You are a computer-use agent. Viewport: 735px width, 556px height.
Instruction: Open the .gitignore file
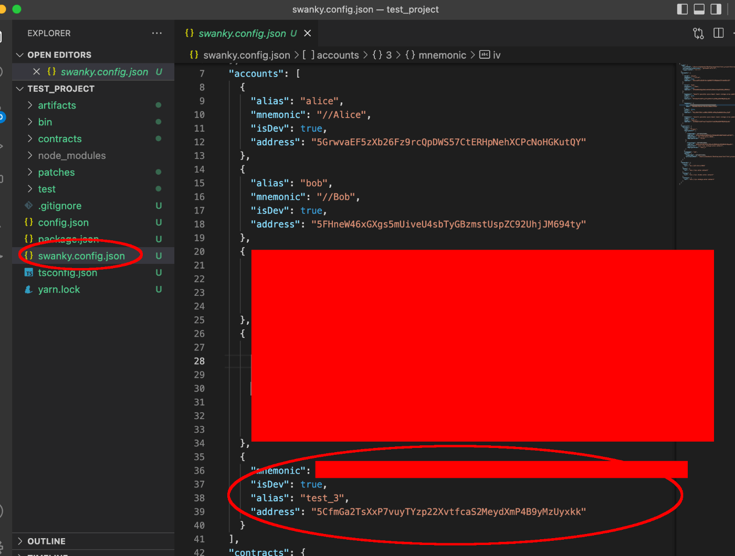(60, 206)
